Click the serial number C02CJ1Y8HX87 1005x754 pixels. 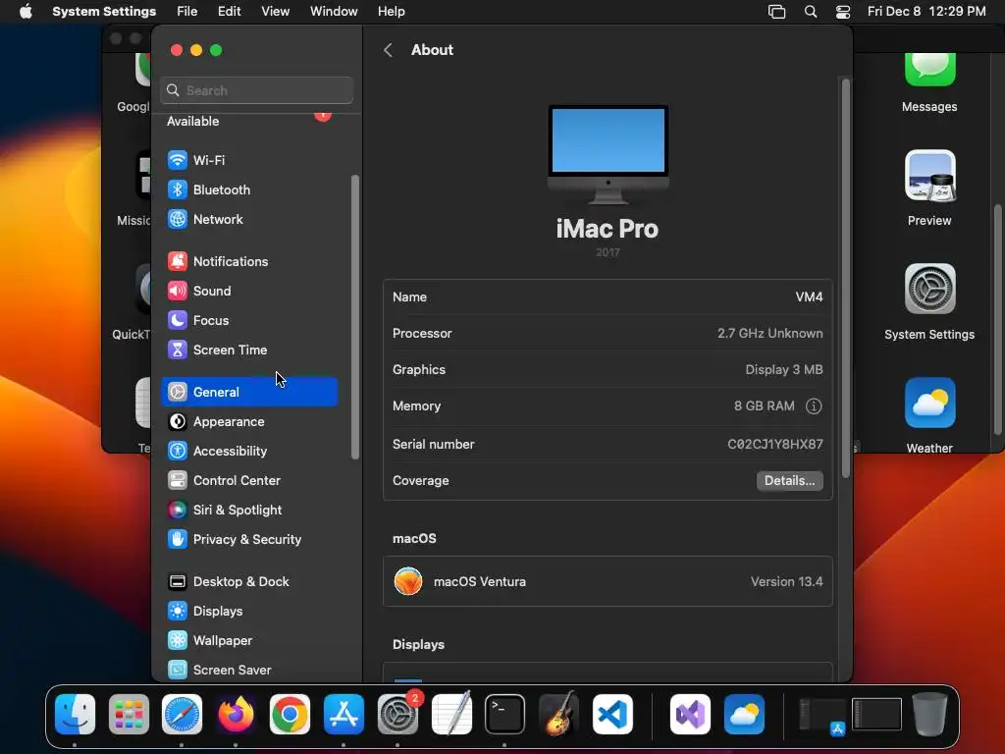point(775,445)
